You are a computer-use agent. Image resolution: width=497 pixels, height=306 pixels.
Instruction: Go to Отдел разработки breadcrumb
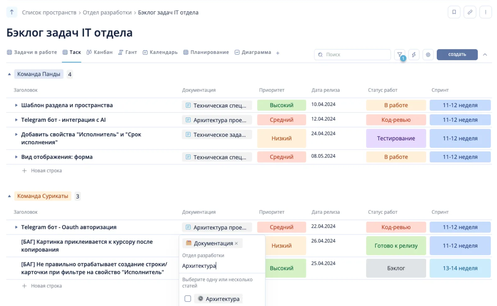(x=107, y=12)
